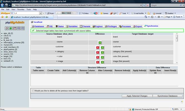Click the red S structure icon for image

click(x=98, y=63)
